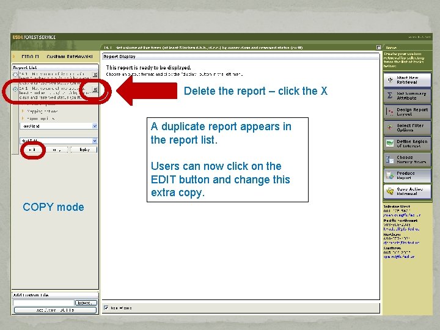Open the output format dropdown above Edit
Image resolution: width=440 pixels, height=330 pixels.
(x=59, y=141)
